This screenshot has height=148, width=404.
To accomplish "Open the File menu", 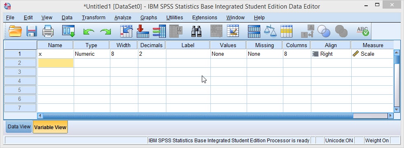I will pyautogui.click(x=10, y=18).
